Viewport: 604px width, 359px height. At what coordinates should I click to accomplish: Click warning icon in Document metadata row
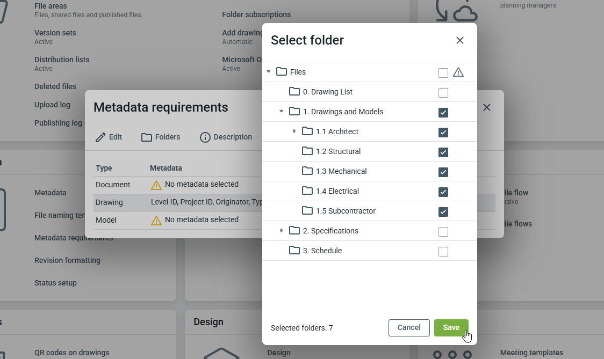(x=156, y=185)
